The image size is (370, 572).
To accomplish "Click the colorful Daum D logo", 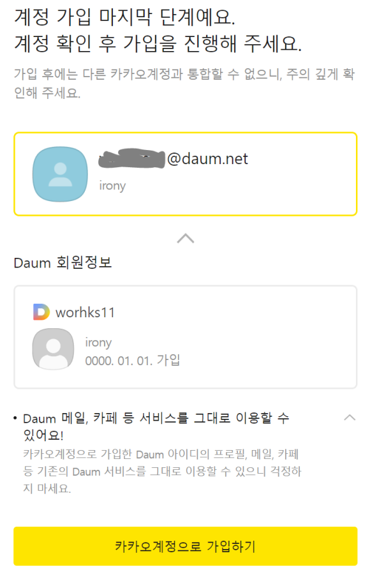I will pyautogui.click(x=41, y=312).
